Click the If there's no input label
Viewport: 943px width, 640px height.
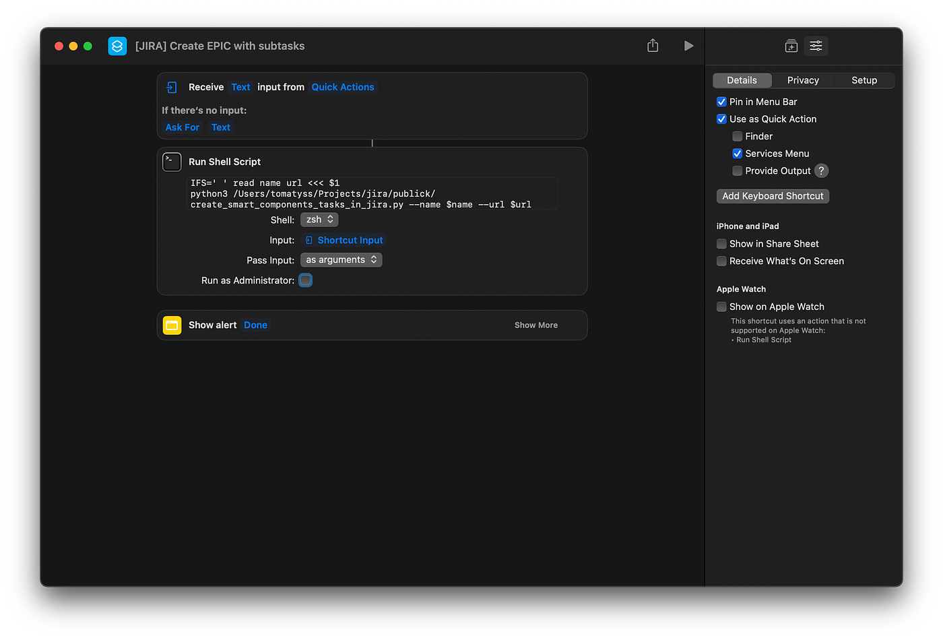(204, 110)
